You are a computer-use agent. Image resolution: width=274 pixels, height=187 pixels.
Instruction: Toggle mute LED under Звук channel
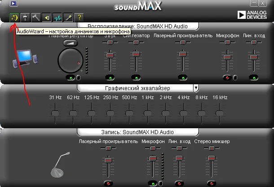point(110,78)
